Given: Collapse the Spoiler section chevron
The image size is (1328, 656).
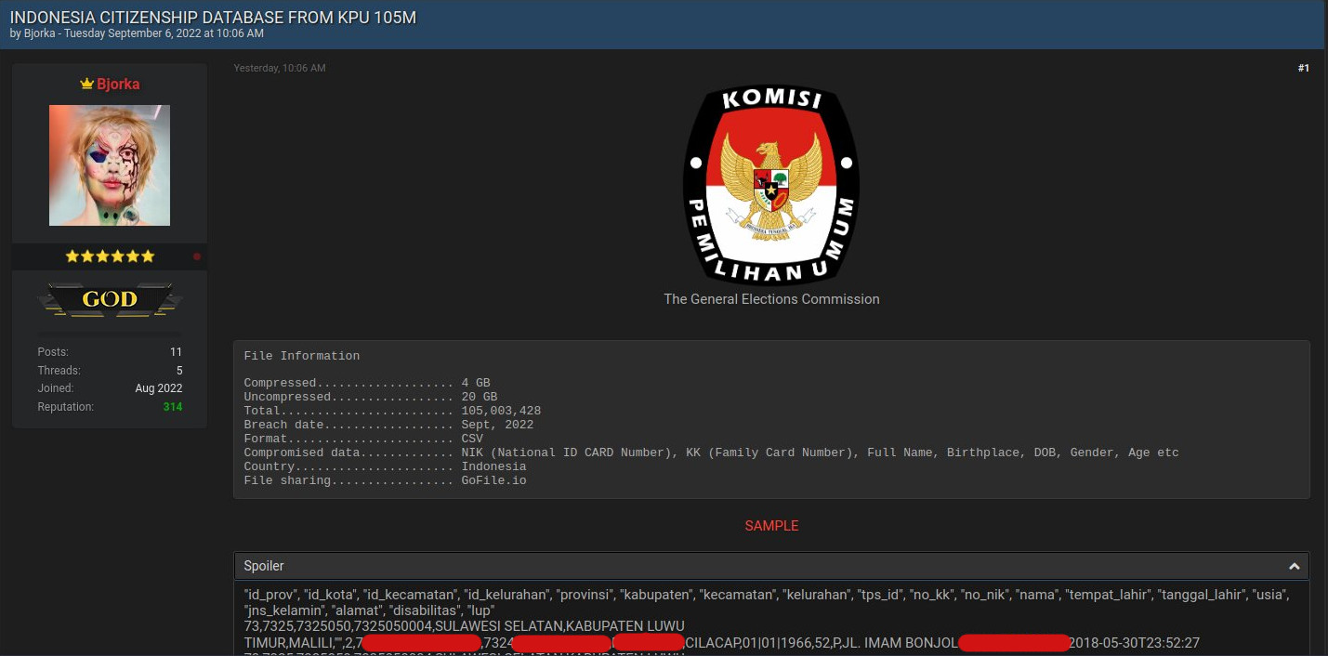Looking at the screenshot, I should click(1294, 566).
